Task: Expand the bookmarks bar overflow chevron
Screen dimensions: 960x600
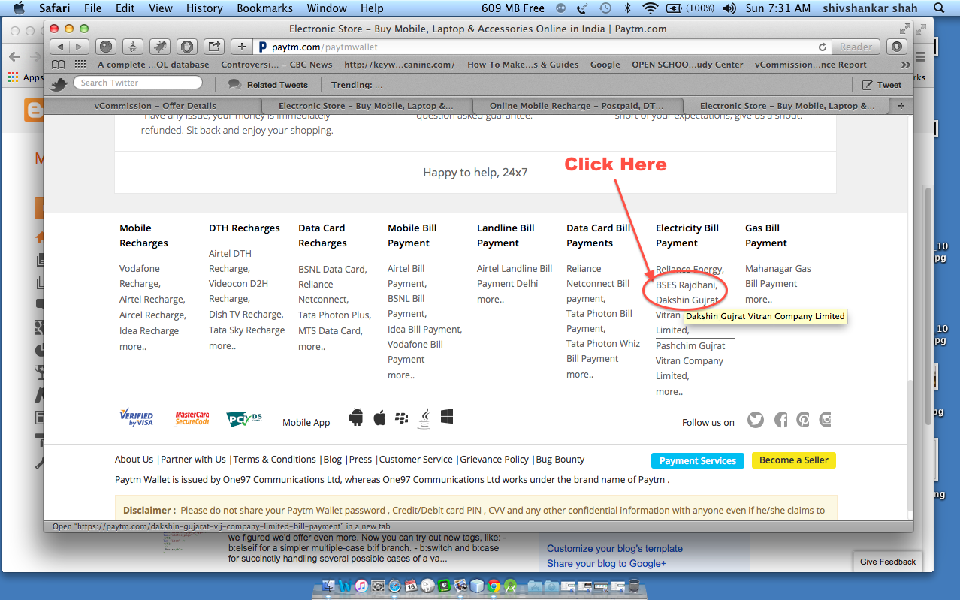Action: click(x=905, y=65)
